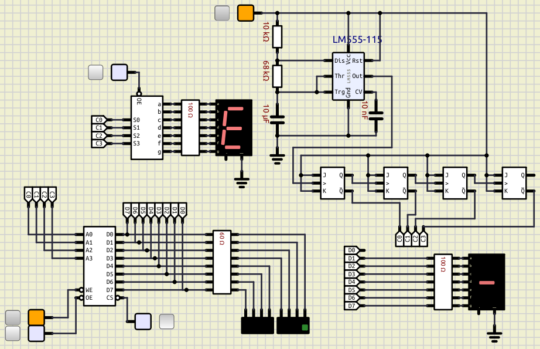Select the LM555-115 timer chip

pyautogui.click(x=348, y=77)
